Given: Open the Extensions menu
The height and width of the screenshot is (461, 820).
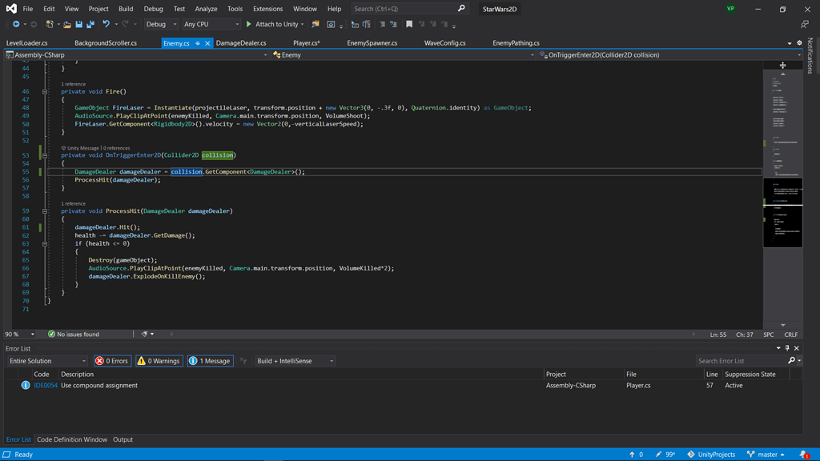Looking at the screenshot, I should coord(267,8).
